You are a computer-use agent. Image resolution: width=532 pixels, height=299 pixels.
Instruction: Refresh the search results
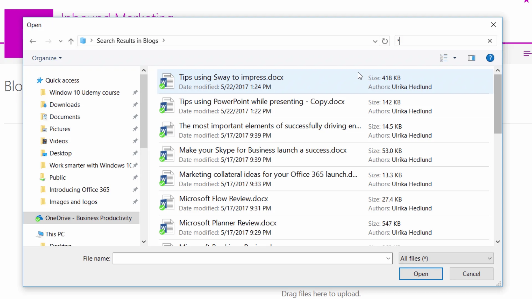pos(385,41)
